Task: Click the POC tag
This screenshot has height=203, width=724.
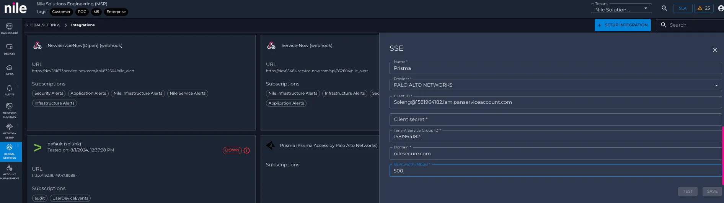Action: point(82,12)
